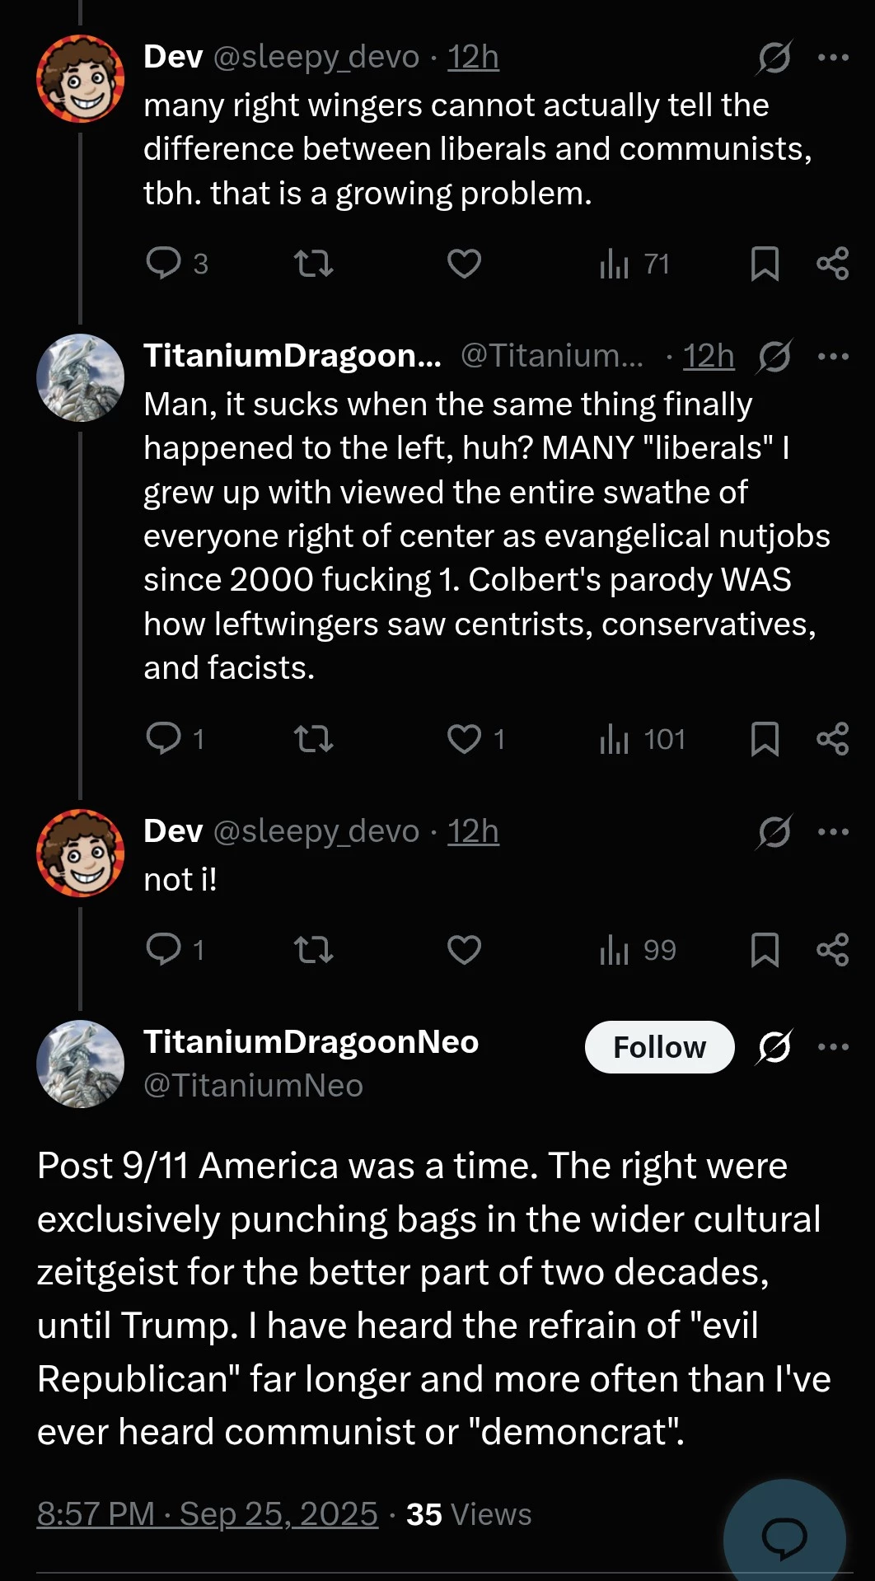Open Dev's profile picture on first tweet
The height and width of the screenshot is (1581, 875).
(x=80, y=79)
